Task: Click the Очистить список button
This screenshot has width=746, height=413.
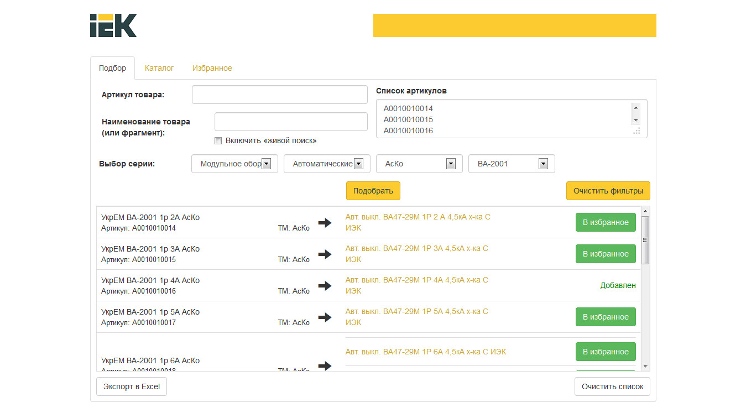Action: click(613, 386)
